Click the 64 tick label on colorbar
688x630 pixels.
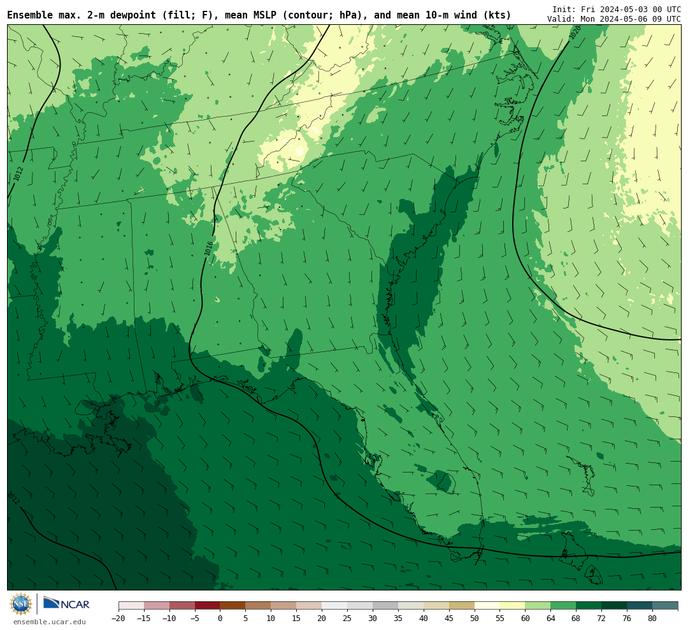point(550,619)
